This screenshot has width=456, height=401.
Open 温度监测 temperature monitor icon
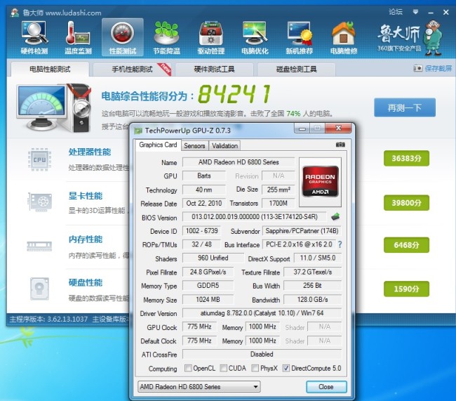pos(78,38)
